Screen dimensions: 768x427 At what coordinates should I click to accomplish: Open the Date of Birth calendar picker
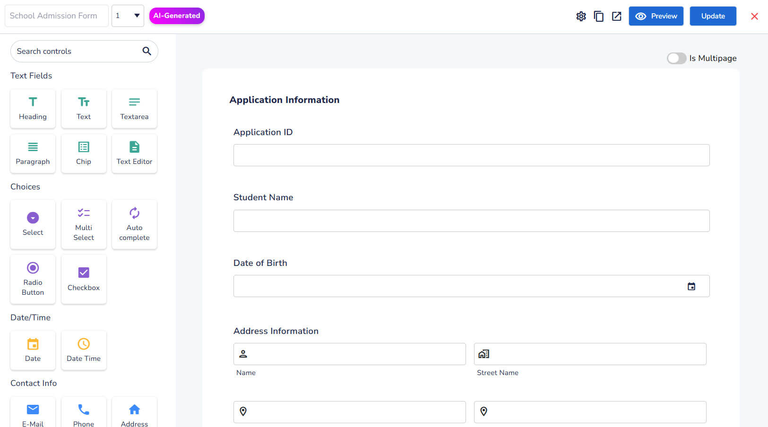(691, 286)
